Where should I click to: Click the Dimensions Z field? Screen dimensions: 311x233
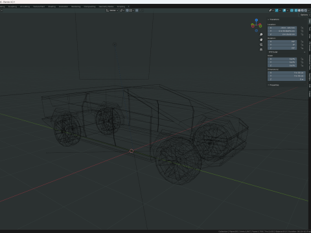click(286, 79)
